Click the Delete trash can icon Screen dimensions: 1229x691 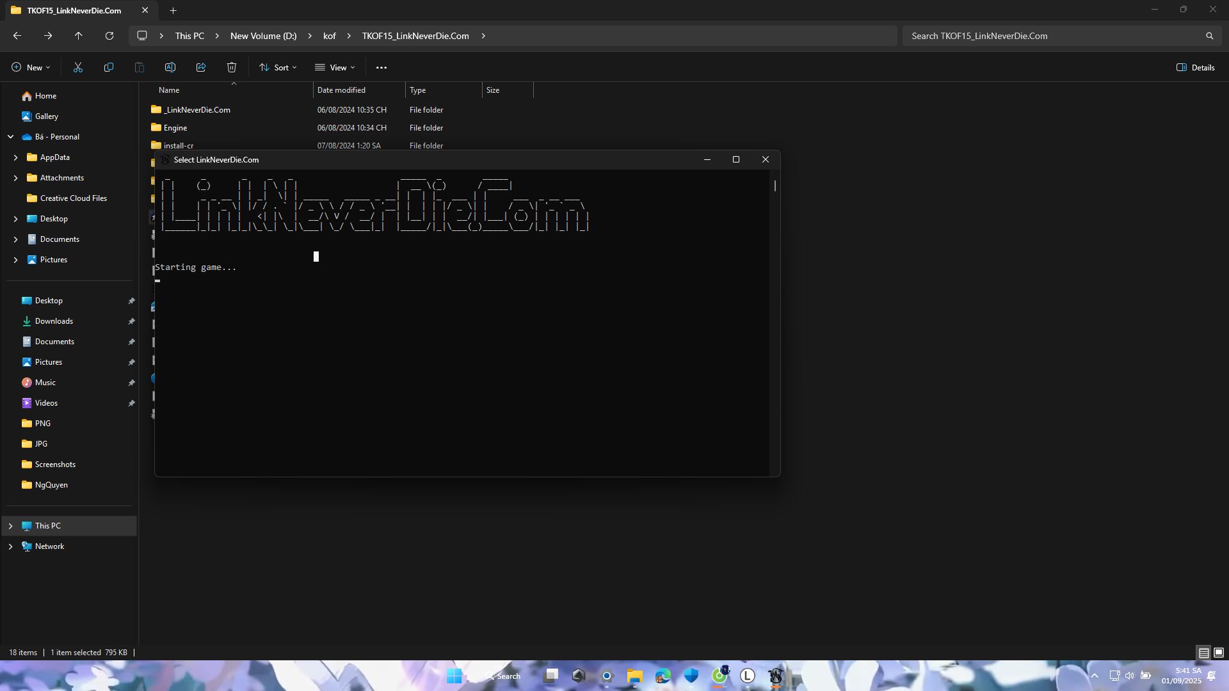pos(232,67)
